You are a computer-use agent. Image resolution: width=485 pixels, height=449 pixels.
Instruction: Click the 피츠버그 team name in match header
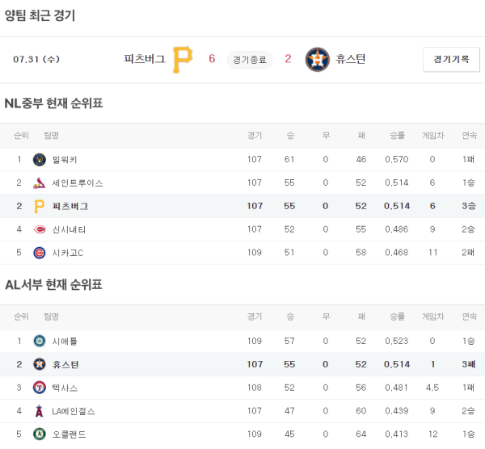pyautogui.click(x=145, y=59)
